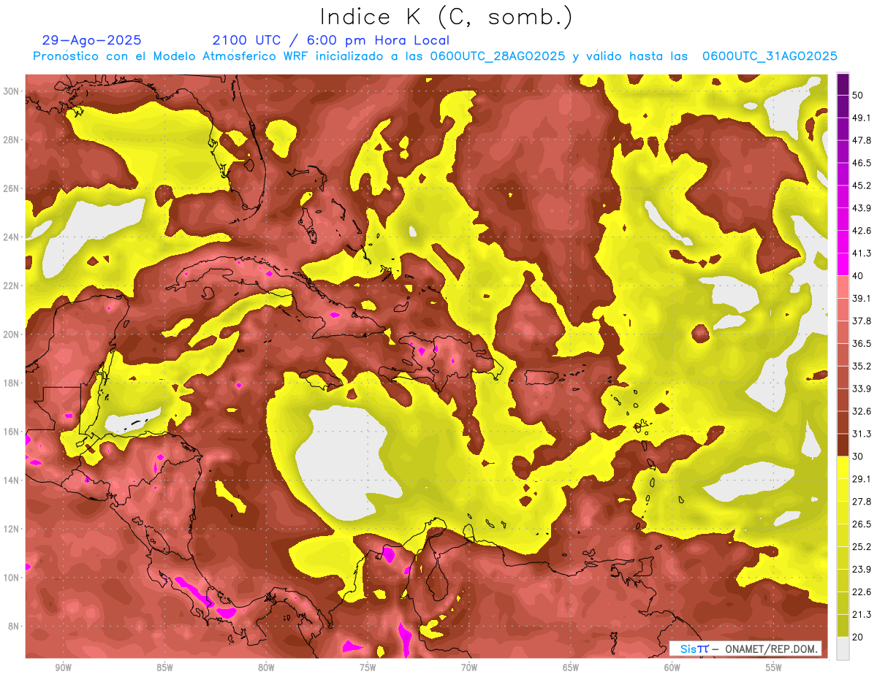Viewport: 877px width, 677px height.
Task: Click the '47.8' color scale value
Action: tap(862, 140)
